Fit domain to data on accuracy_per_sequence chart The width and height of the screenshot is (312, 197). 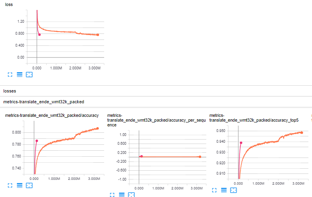point(131,195)
